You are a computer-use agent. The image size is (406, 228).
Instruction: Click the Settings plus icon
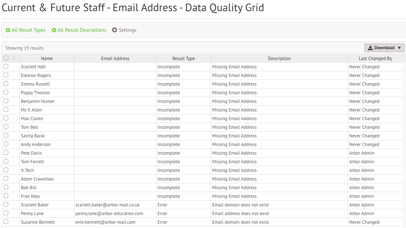(114, 30)
